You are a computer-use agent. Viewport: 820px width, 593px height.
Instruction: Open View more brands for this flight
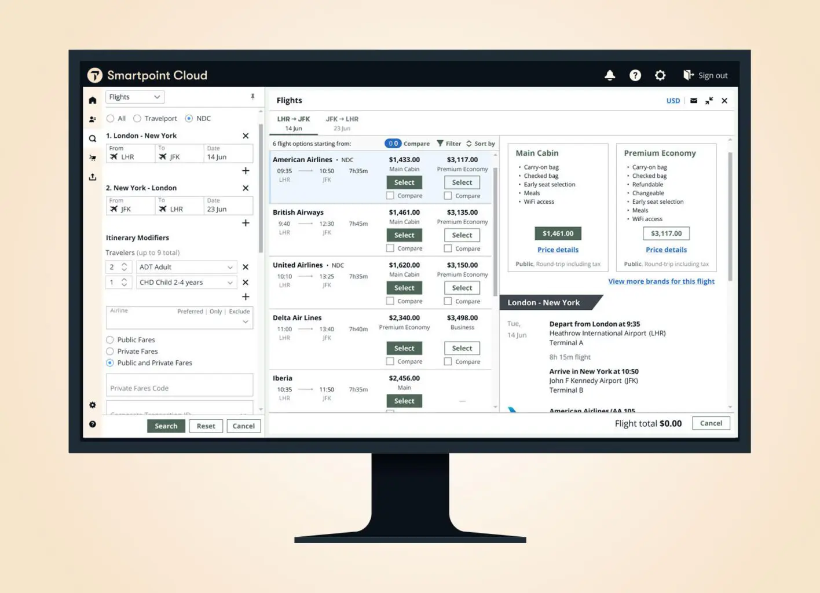pos(661,281)
